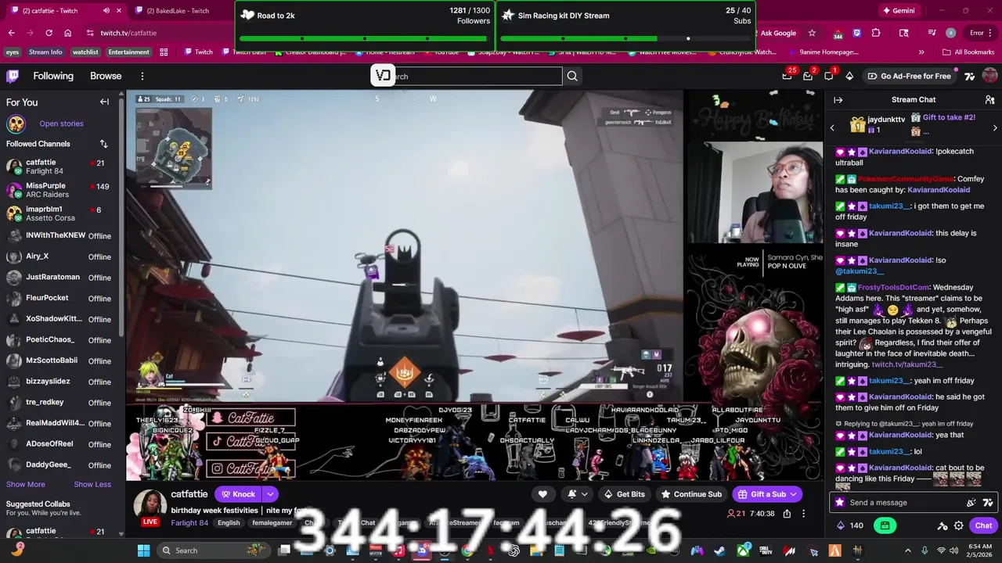Open the Entertainment bookmark folder
Viewport: 1002px width, 563px height.
[128, 52]
